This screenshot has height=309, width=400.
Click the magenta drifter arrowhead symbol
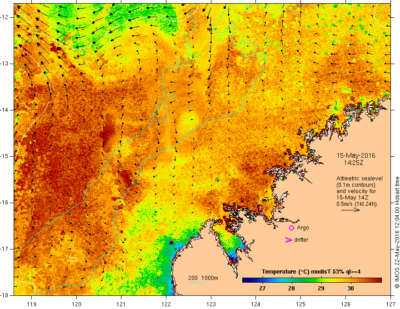point(288,240)
